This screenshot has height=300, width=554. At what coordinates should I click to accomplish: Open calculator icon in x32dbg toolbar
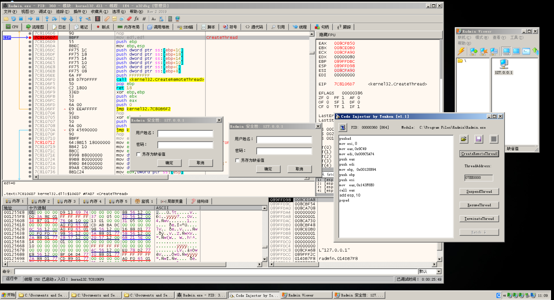click(170, 19)
